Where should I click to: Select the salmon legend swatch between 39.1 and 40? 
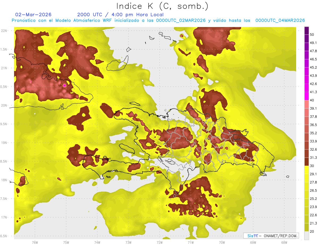click(307, 104)
